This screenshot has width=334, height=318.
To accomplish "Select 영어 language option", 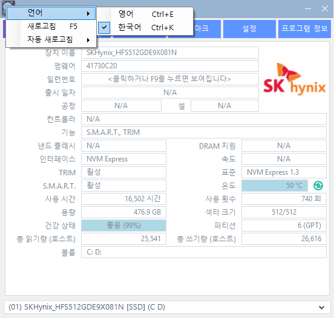I will click(x=146, y=15).
